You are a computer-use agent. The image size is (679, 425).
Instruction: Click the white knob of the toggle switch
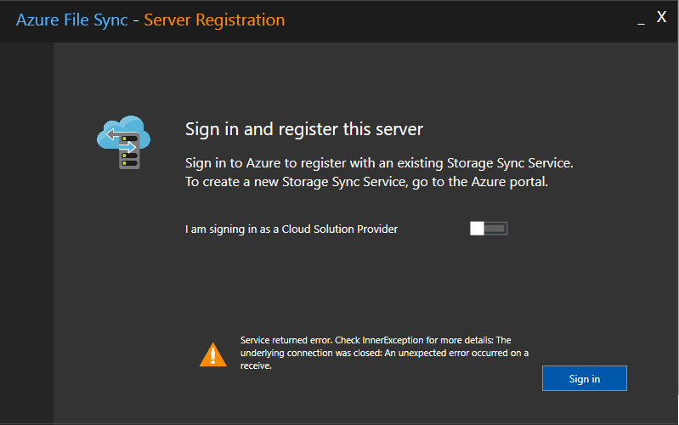[477, 229]
